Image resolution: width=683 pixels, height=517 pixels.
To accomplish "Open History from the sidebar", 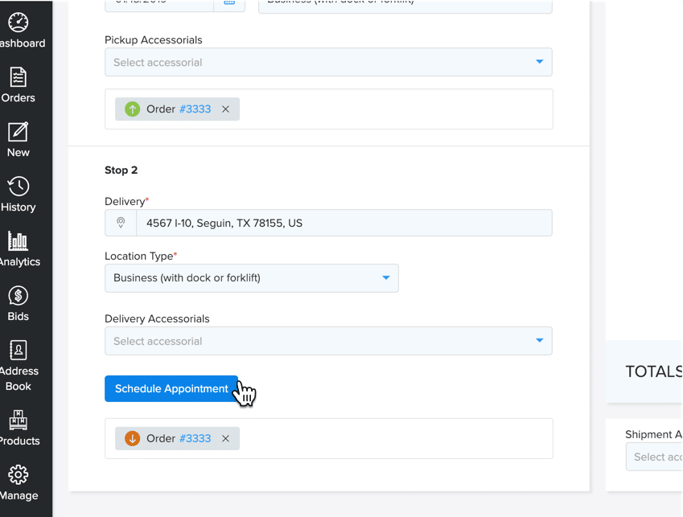I will (x=19, y=187).
